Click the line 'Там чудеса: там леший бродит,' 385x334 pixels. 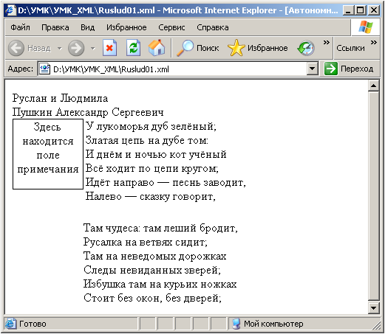160,228
